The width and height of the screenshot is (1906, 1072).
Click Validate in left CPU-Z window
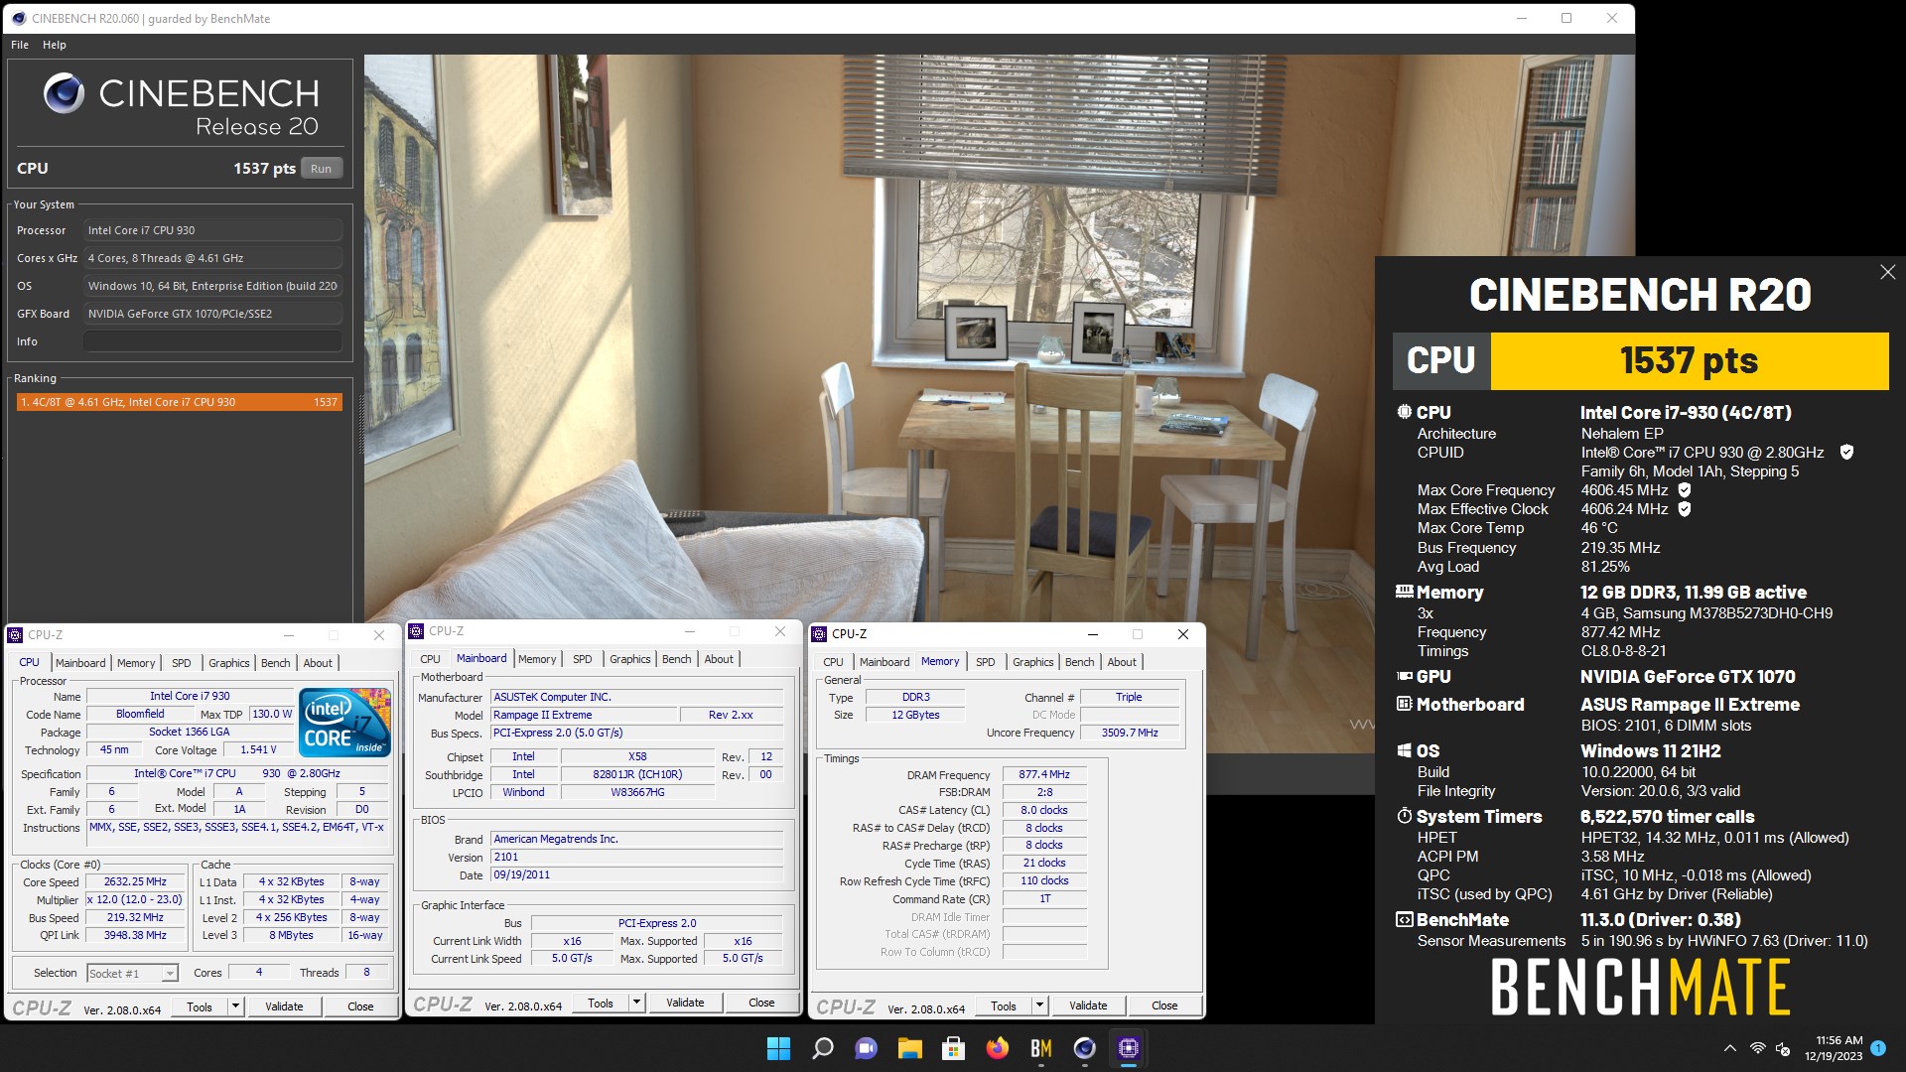284,1006
